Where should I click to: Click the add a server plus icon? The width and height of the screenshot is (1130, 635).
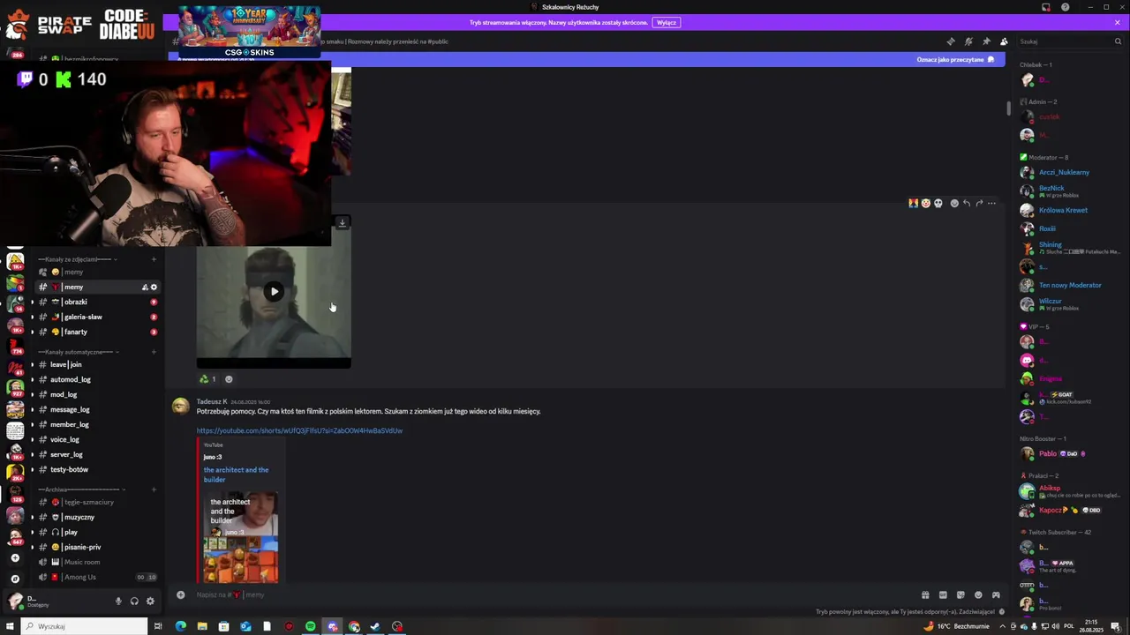point(15,558)
